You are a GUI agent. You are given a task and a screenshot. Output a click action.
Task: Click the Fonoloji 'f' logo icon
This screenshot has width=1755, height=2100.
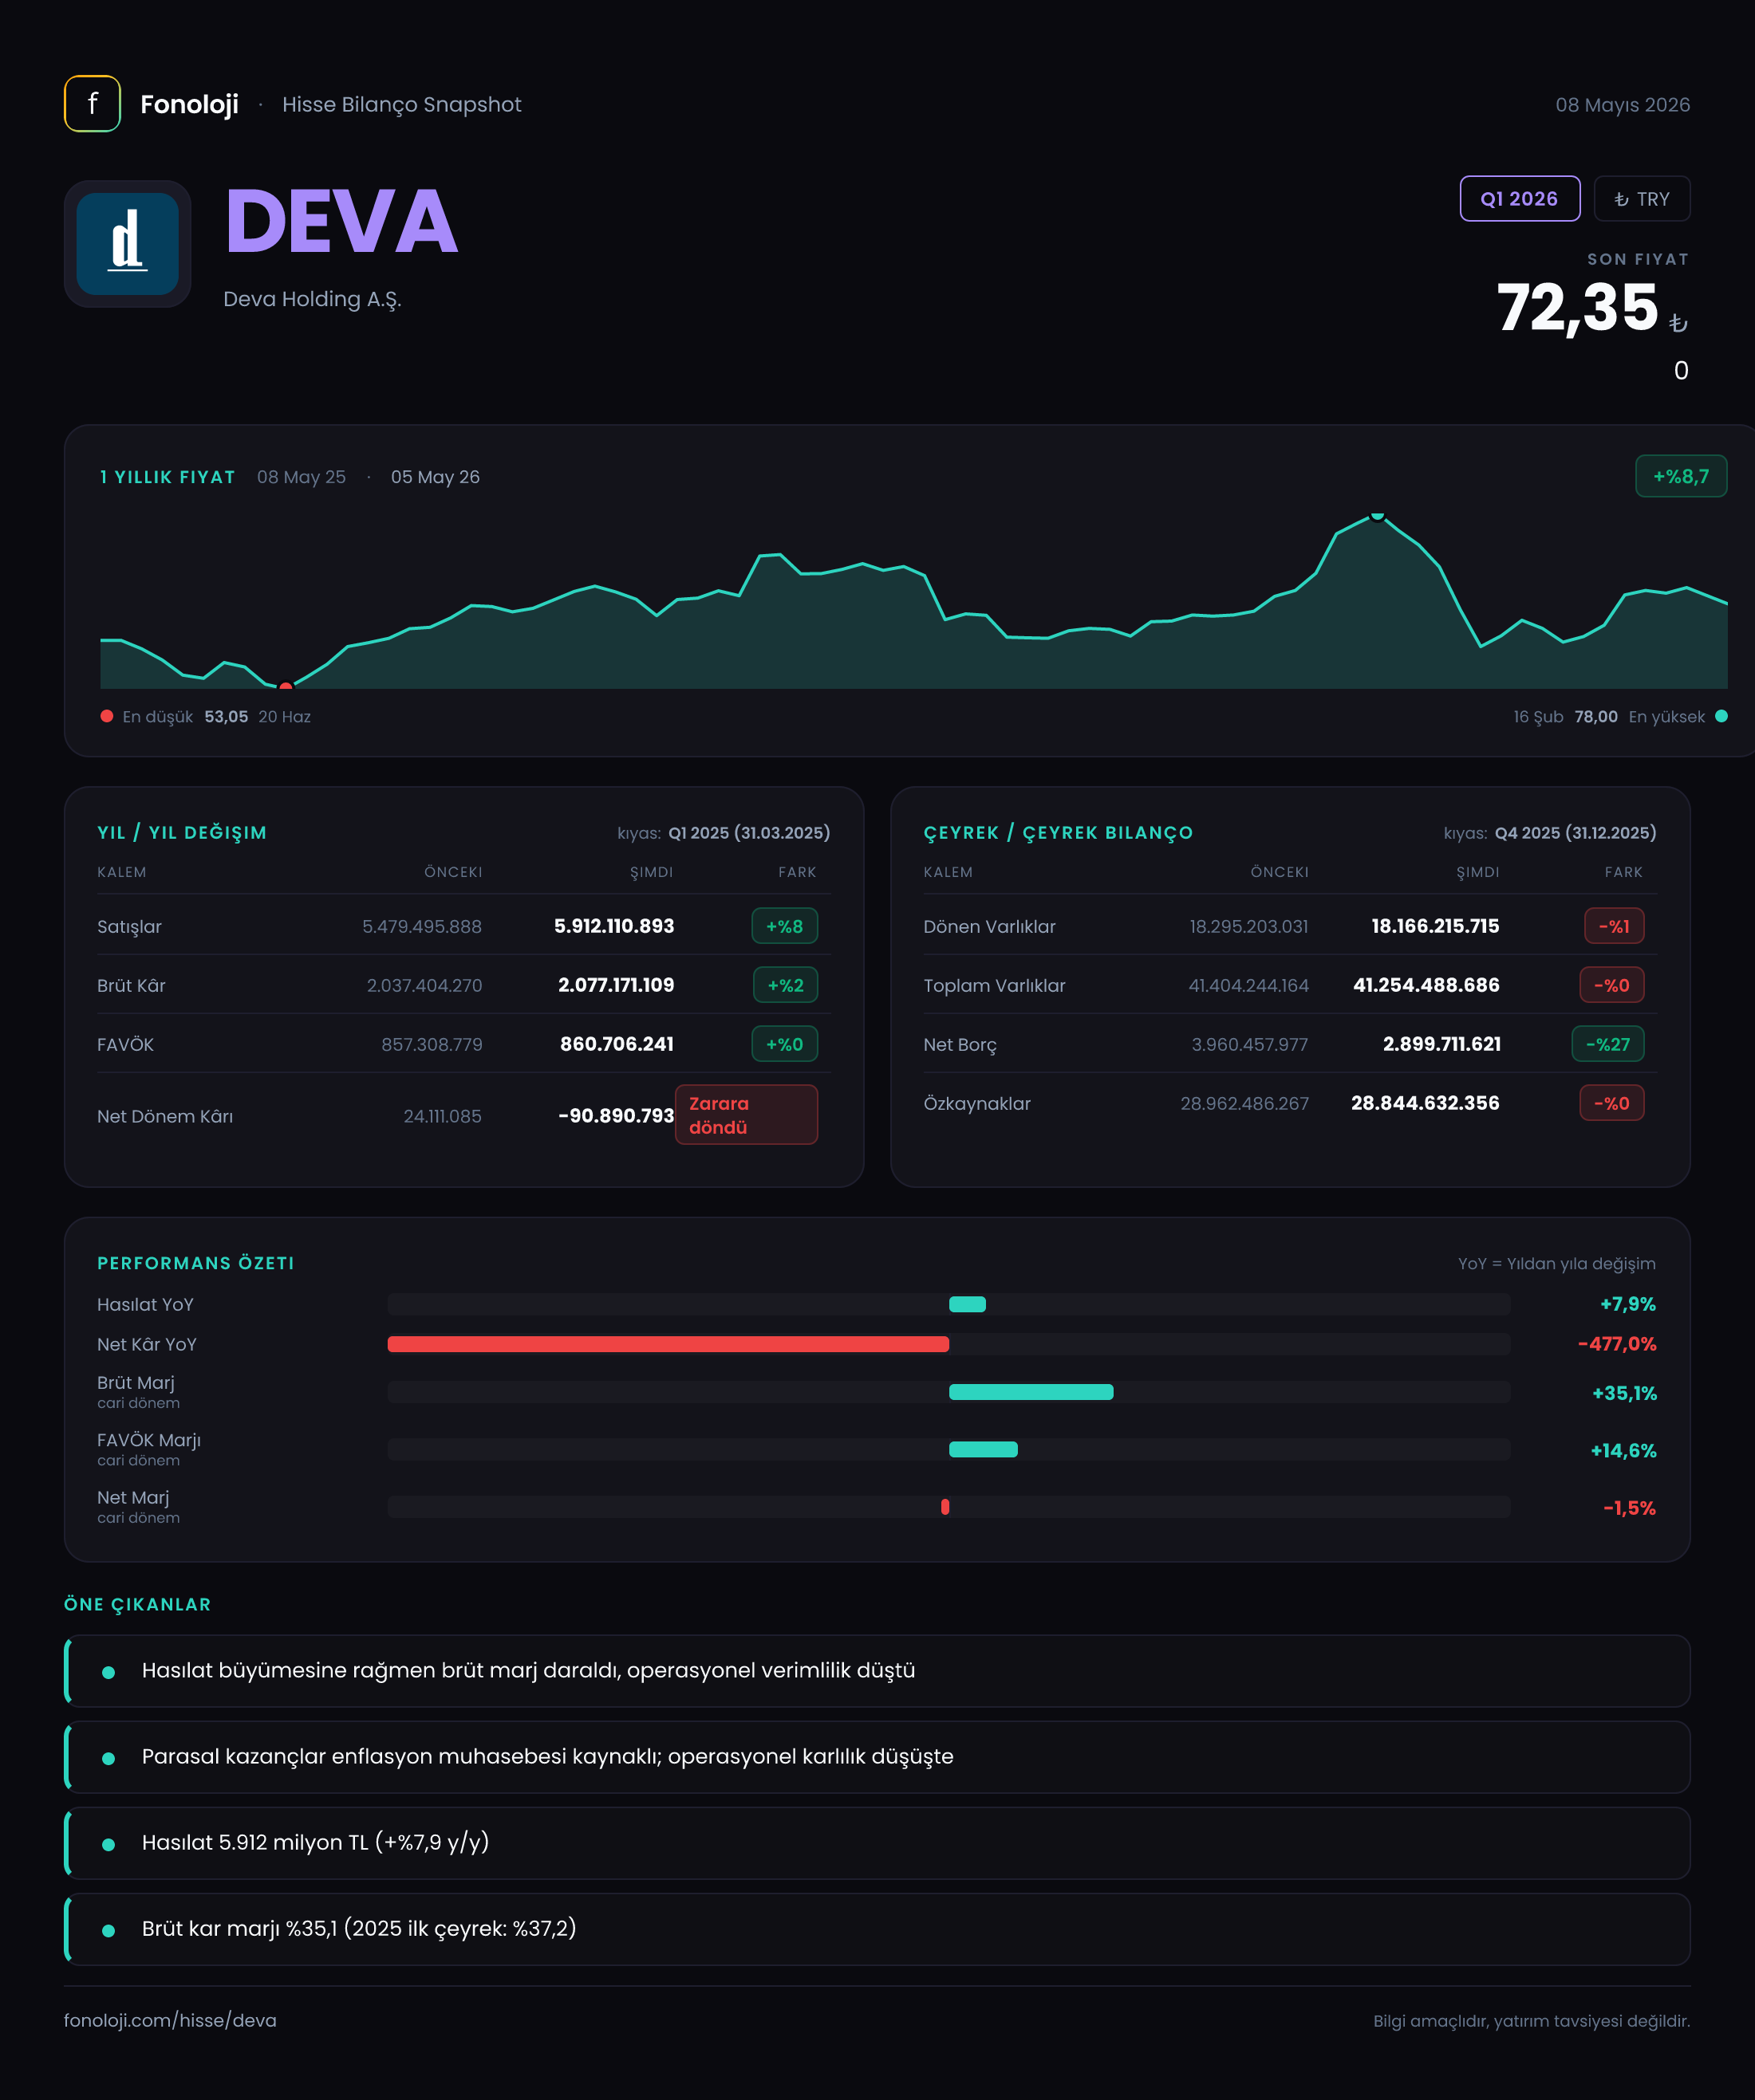pos(92,104)
